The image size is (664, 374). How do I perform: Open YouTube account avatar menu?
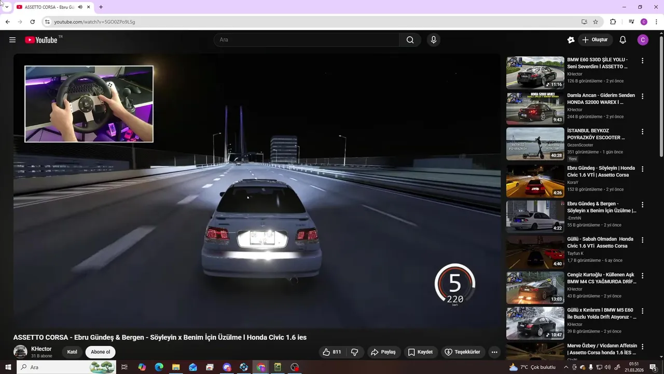[643, 40]
